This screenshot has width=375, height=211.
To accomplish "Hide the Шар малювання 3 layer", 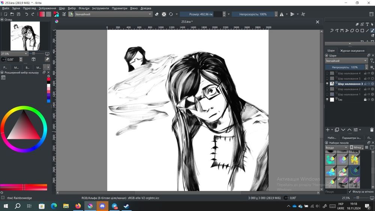I will 327,84.
